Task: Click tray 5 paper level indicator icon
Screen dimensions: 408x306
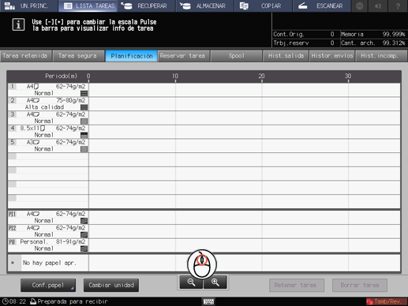Action: 84,149
